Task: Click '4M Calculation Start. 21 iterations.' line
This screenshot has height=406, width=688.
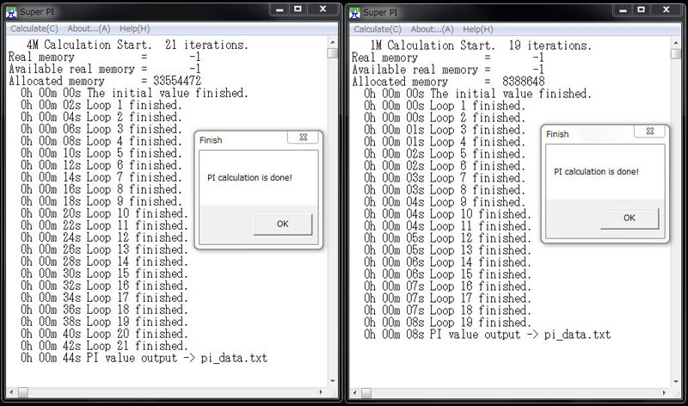Action: pos(137,45)
